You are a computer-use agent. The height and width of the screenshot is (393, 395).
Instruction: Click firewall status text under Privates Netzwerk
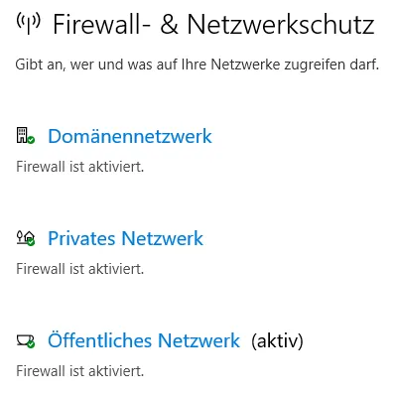coord(80,269)
